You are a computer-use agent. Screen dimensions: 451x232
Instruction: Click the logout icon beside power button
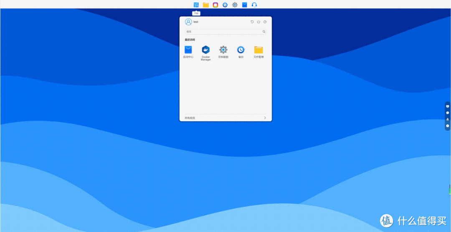(x=265, y=22)
